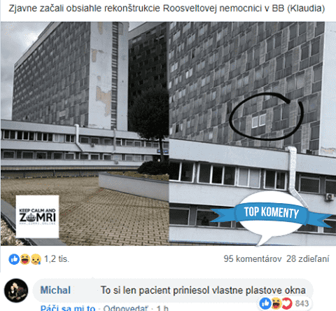Click the heart Love icon on comment reactions
This screenshot has height=311, width=336.
click(x=287, y=303)
